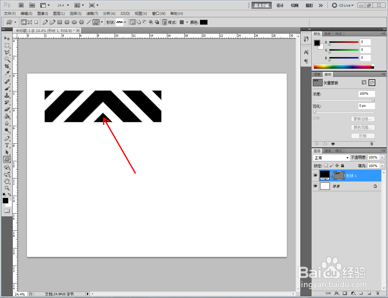Select the Hand tool
The image size is (388, 298).
point(7,181)
